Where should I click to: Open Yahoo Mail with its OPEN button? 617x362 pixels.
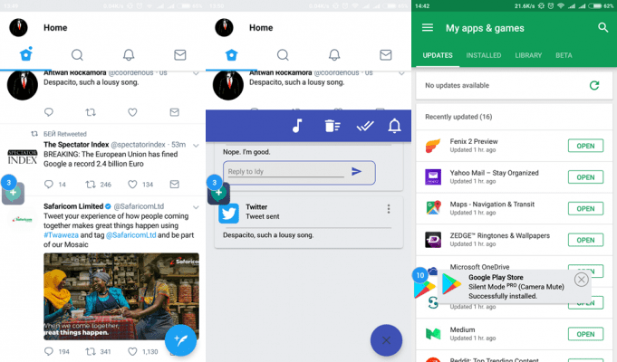pos(585,177)
